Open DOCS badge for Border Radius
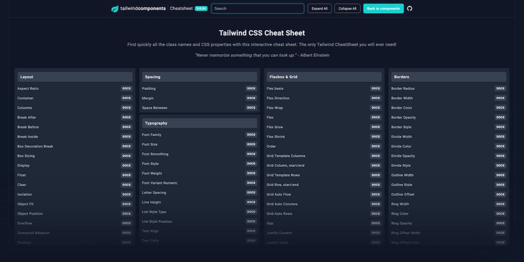524x262 pixels. pos(500,89)
